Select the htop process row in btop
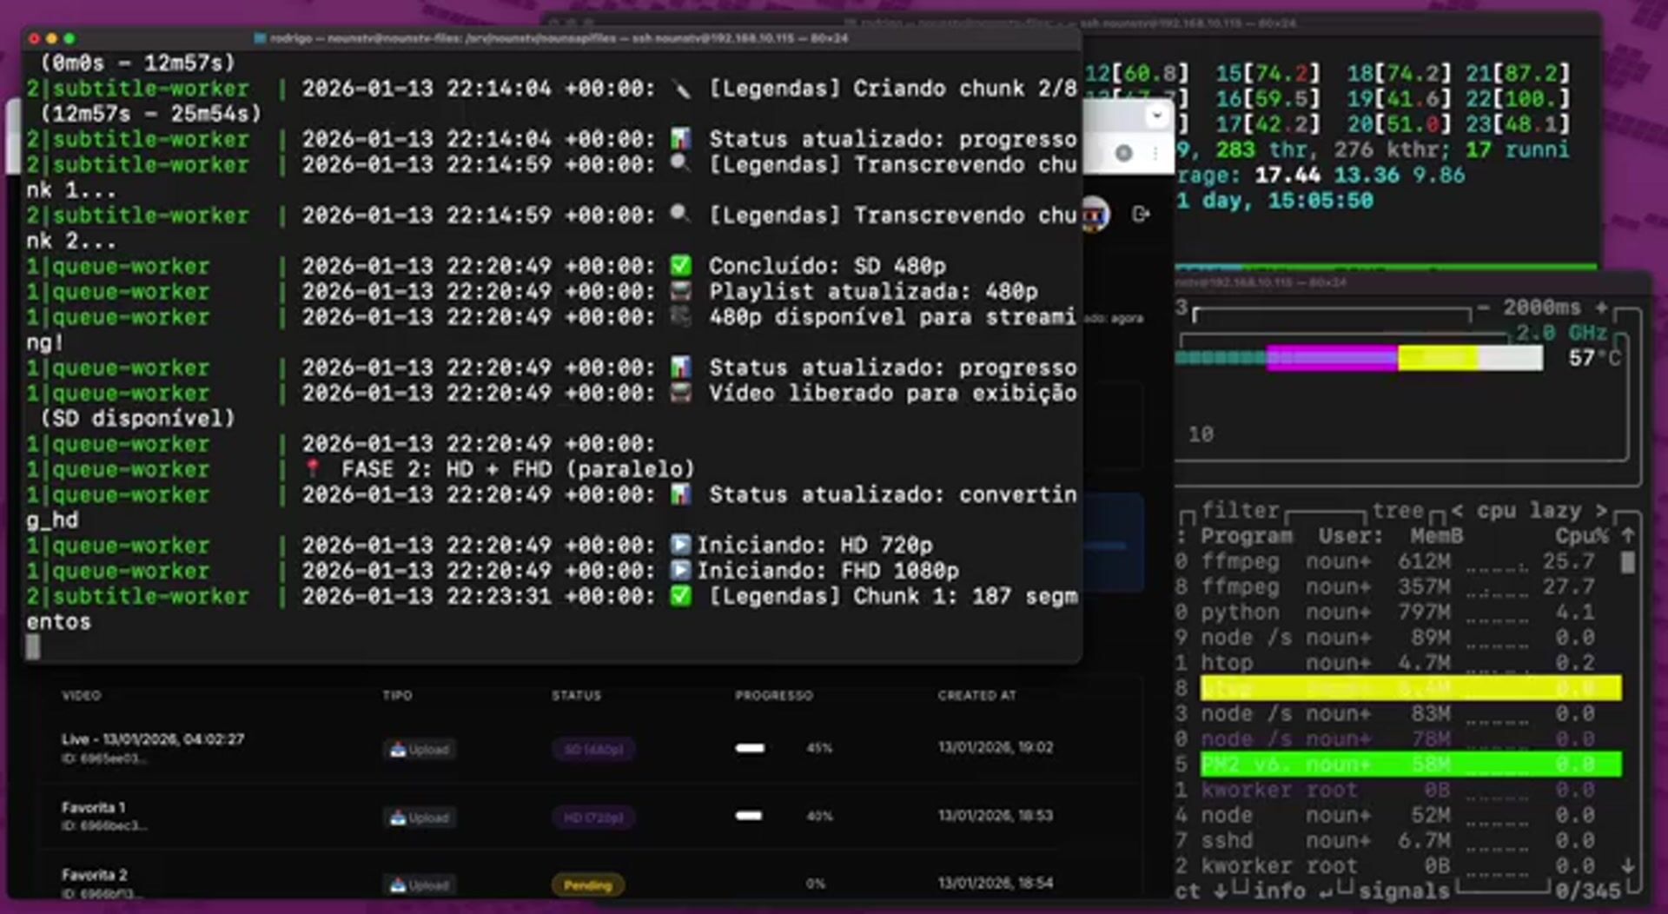The width and height of the screenshot is (1668, 914). (1398, 663)
